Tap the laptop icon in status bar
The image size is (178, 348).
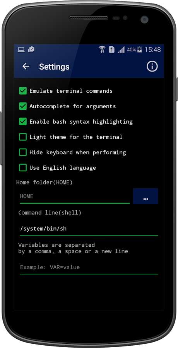click(21, 49)
